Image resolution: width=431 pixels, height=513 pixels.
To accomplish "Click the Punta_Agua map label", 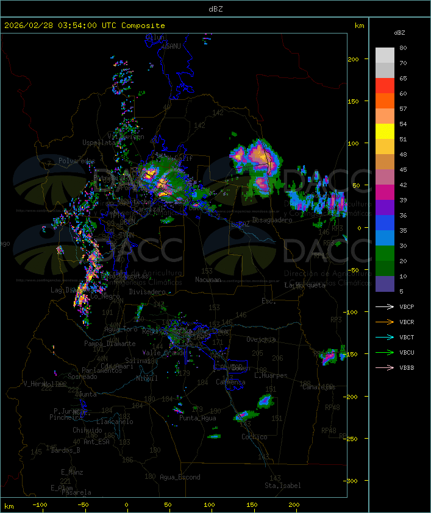I will 198,418.
